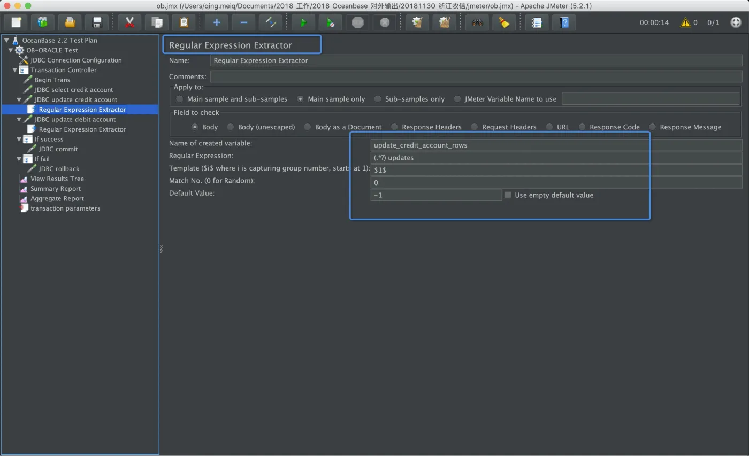
Task: Start the test with green play icon
Action: pyautogui.click(x=303, y=22)
